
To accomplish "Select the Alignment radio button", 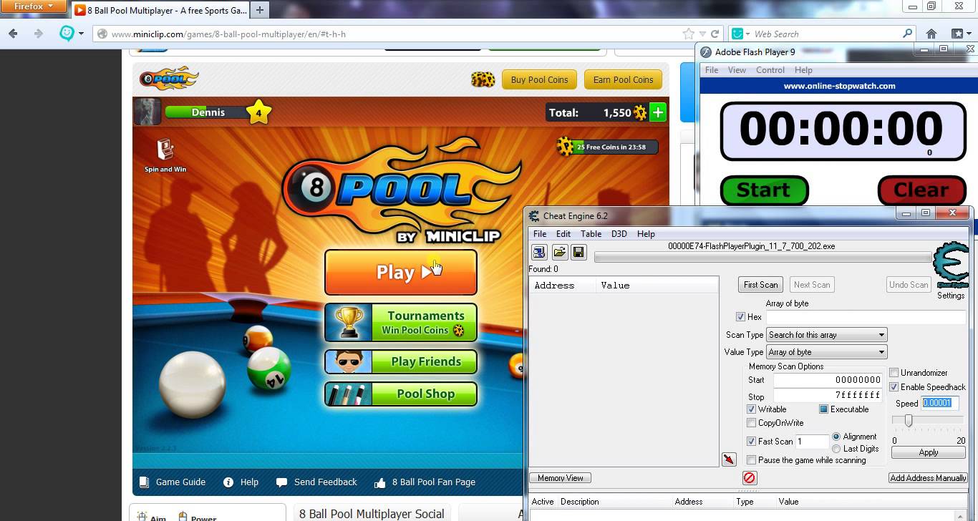I will click(836, 437).
